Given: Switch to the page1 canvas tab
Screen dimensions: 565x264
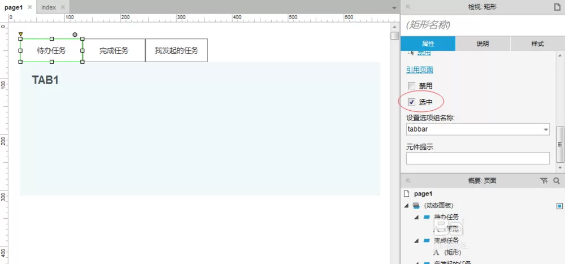Looking at the screenshot, I should (14, 7).
